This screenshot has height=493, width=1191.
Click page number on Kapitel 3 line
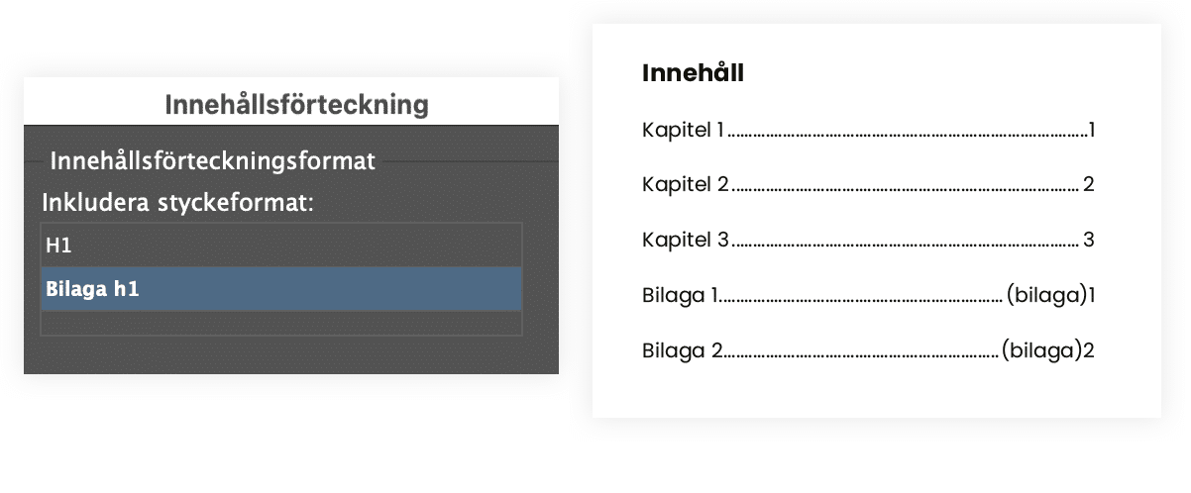1088,240
